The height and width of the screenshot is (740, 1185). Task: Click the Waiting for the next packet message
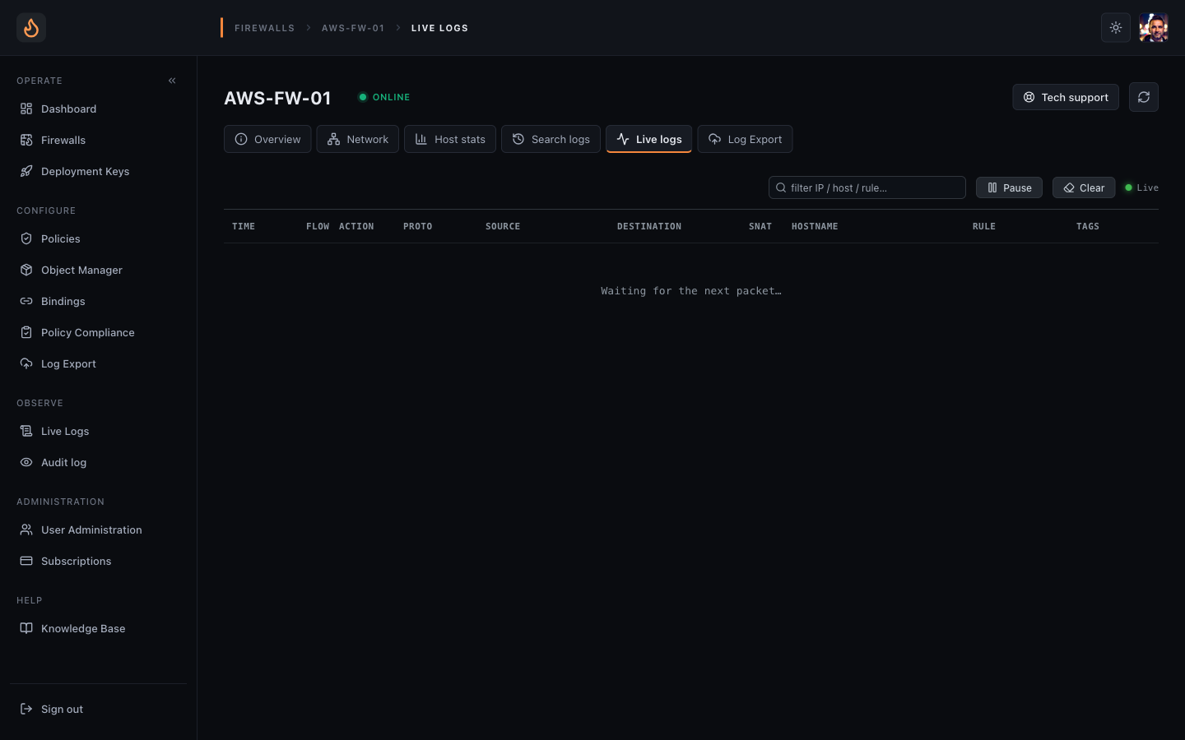tap(691, 291)
